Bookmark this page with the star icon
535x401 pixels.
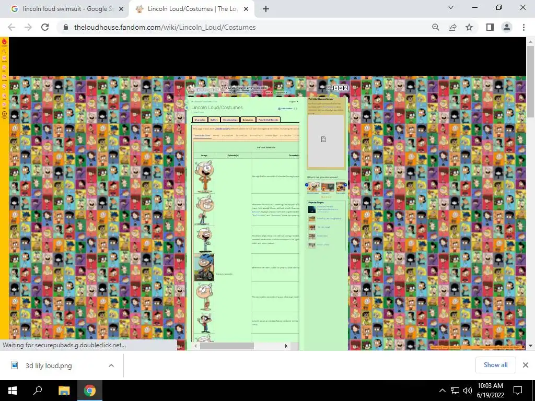(x=469, y=27)
